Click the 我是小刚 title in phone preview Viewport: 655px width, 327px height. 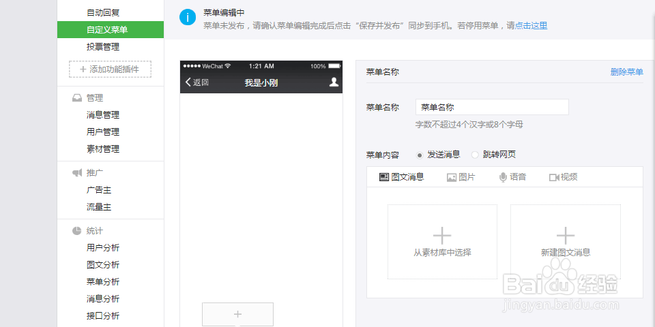point(261,82)
